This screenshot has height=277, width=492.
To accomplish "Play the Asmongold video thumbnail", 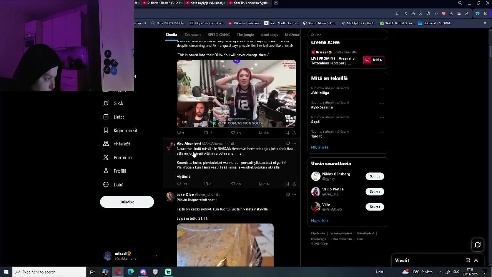I will click(236, 93).
